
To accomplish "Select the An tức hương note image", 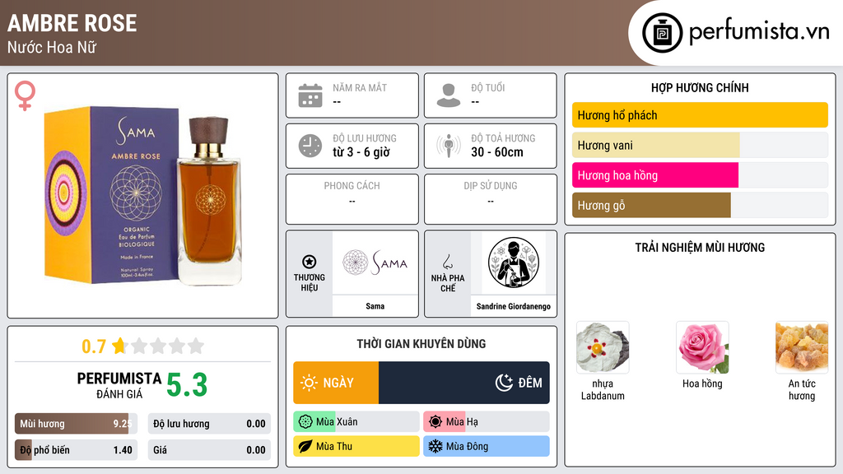I will [x=802, y=347].
